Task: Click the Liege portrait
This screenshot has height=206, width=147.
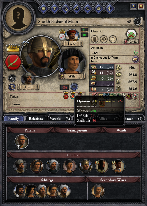Action: click(72, 35)
